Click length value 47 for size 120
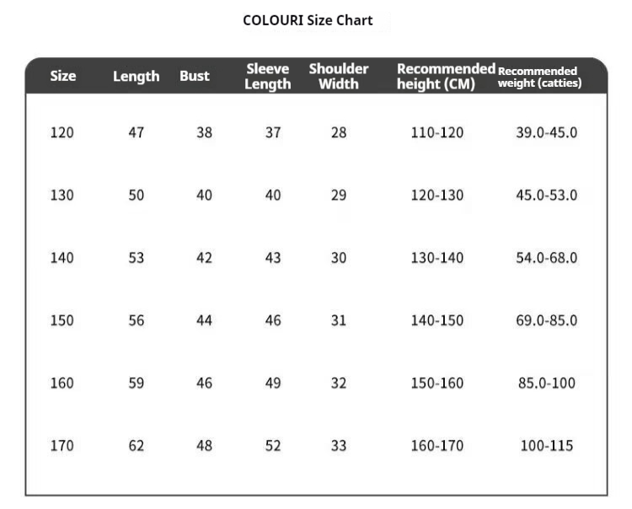Viewport: 632px width, 509px height. [x=137, y=132]
